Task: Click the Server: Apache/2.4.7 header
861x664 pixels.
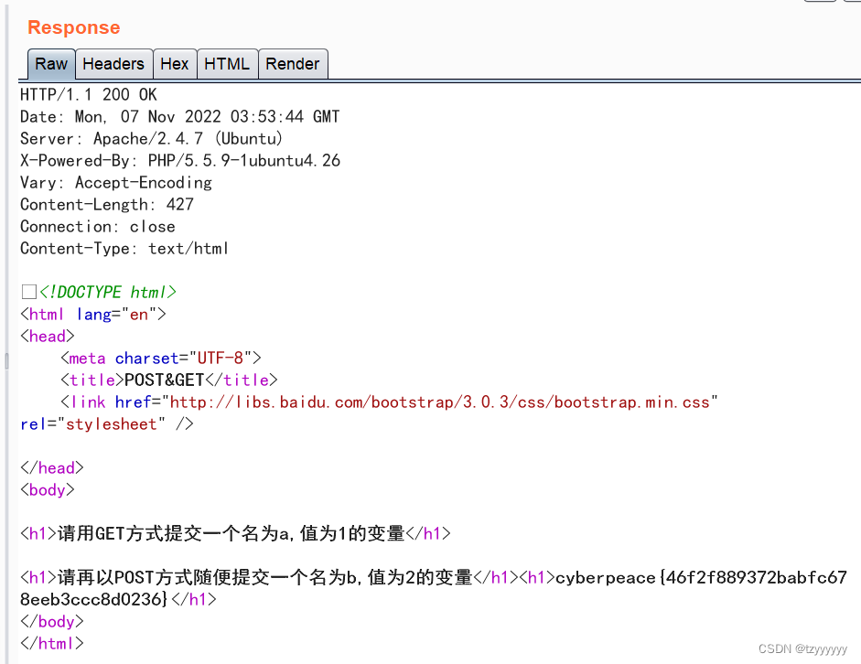Action: pos(152,139)
